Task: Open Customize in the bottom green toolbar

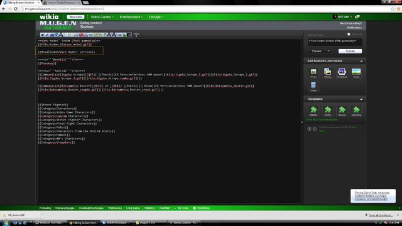Action: pyautogui.click(x=201, y=208)
